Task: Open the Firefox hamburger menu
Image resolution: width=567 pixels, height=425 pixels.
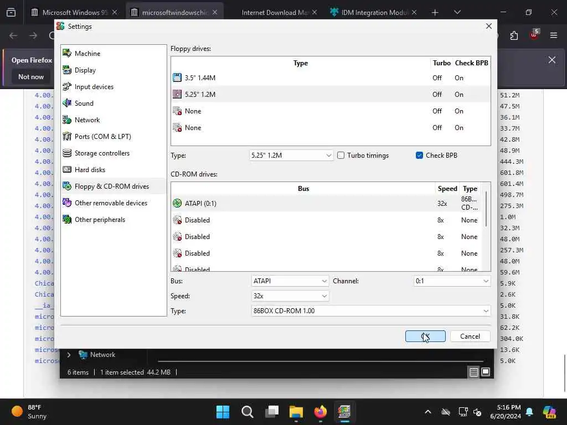Action: click(x=554, y=35)
